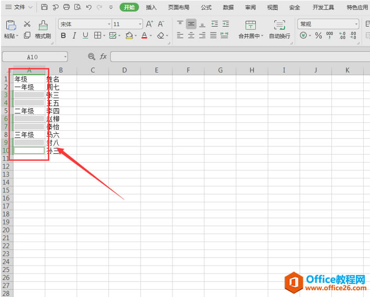This screenshot has width=370, height=297.
Task: Click the eraser clear-format icon
Action: tap(161, 36)
